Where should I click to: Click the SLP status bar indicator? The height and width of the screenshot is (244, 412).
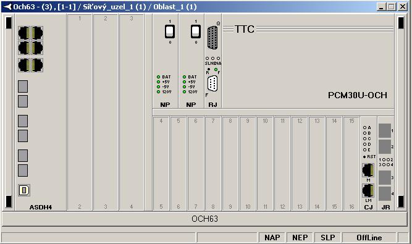pyautogui.click(x=327, y=237)
